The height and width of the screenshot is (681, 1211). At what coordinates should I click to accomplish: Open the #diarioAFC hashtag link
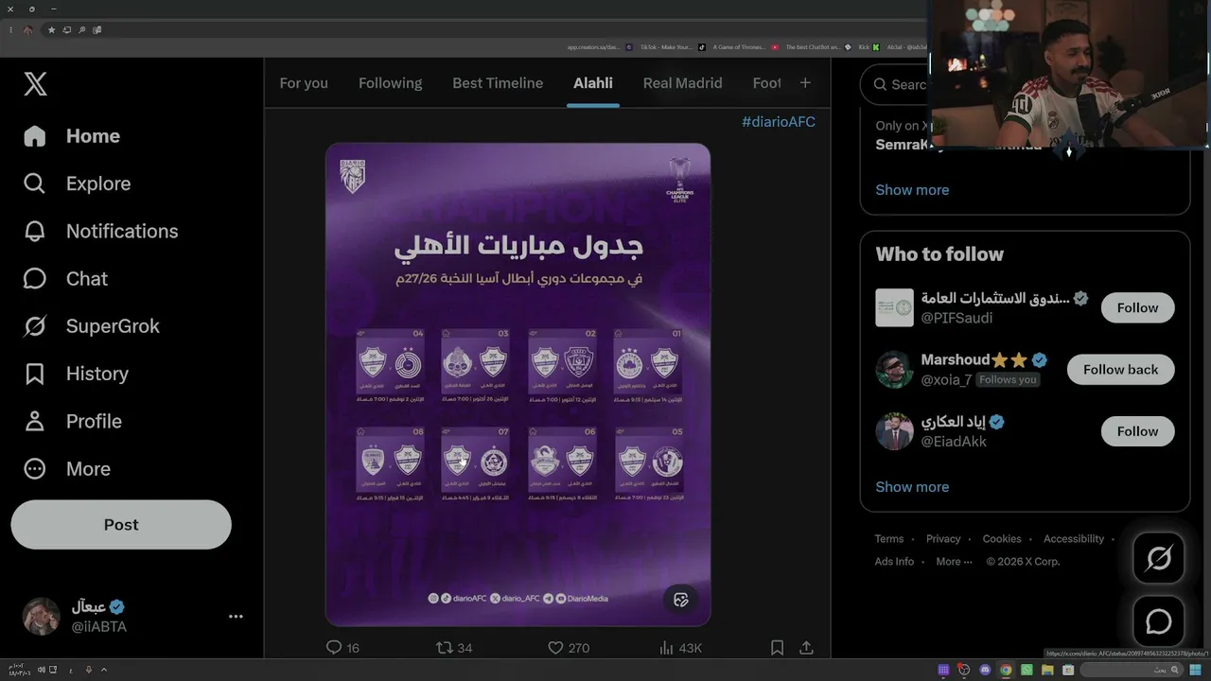pos(779,122)
